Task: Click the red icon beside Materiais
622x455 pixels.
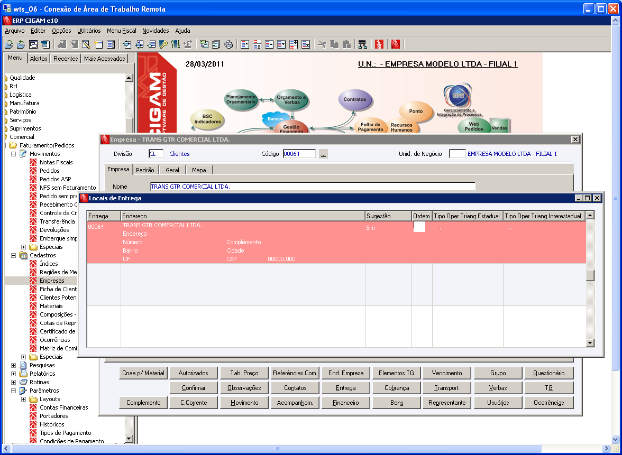Action: coord(33,306)
